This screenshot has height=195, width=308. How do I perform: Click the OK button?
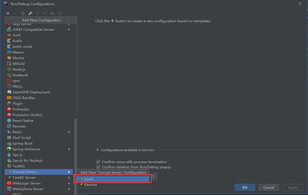[245, 187]
